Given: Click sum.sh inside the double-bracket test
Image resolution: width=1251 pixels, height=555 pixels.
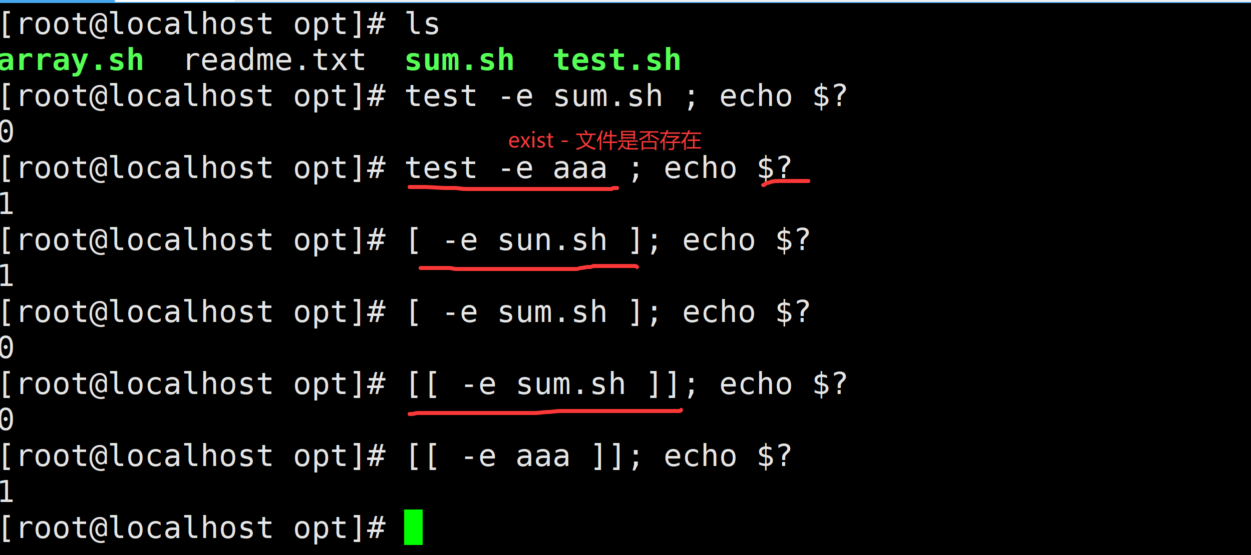Looking at the screenshot, I should (571, 384).
